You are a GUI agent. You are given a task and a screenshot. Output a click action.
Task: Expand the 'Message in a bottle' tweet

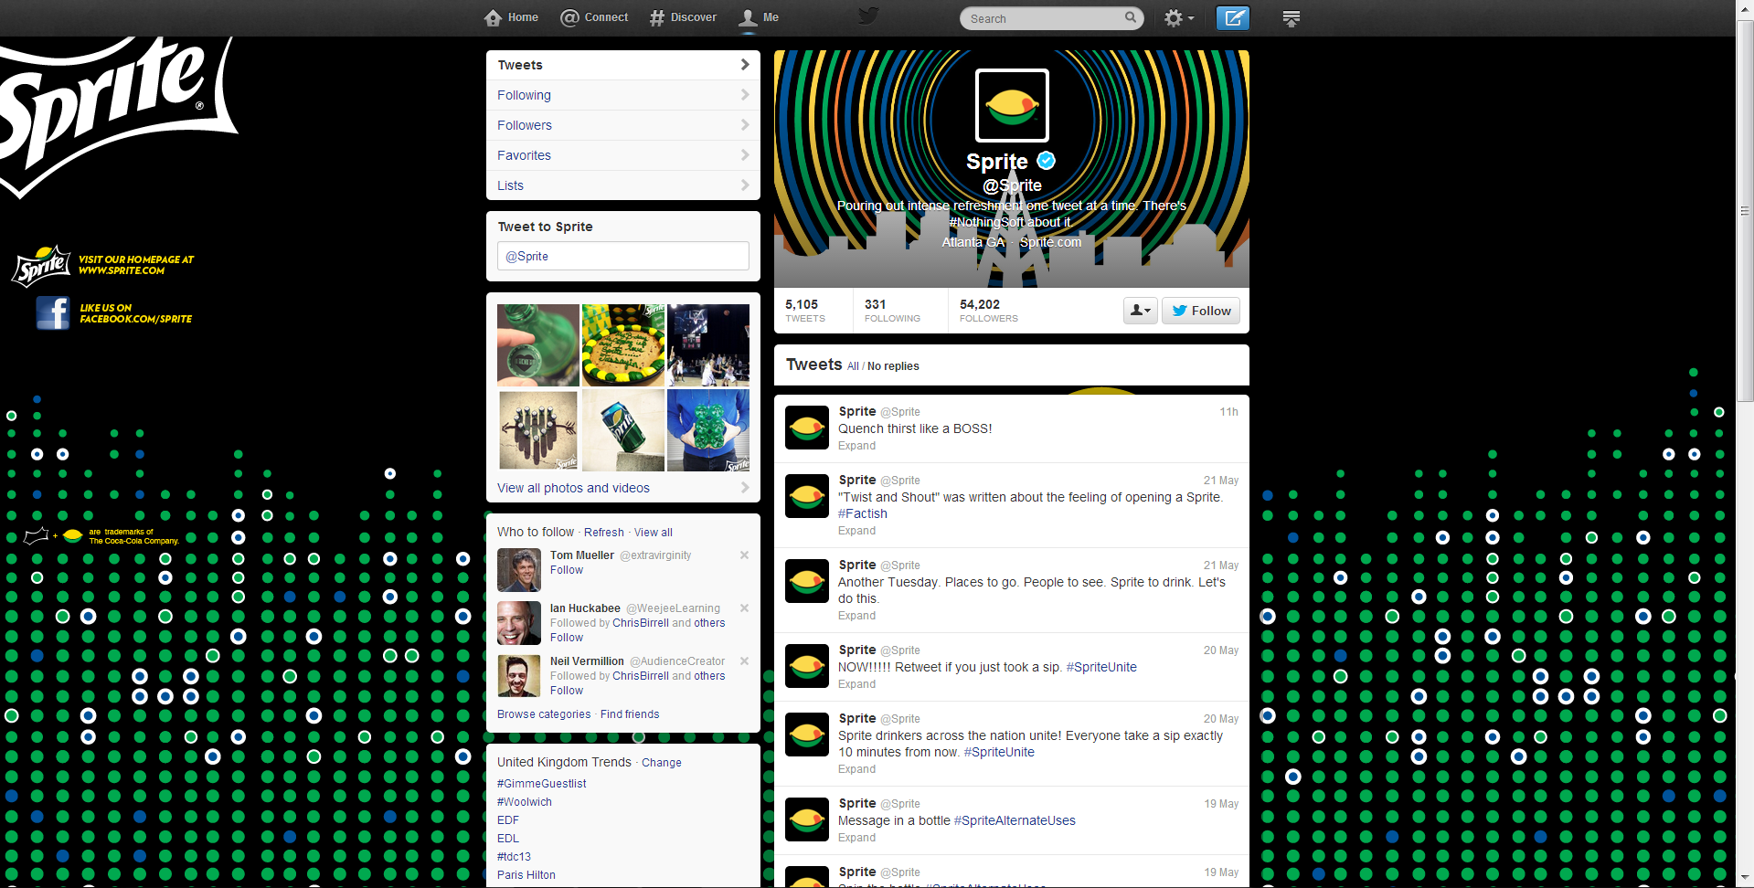click(x=856, y=838)
